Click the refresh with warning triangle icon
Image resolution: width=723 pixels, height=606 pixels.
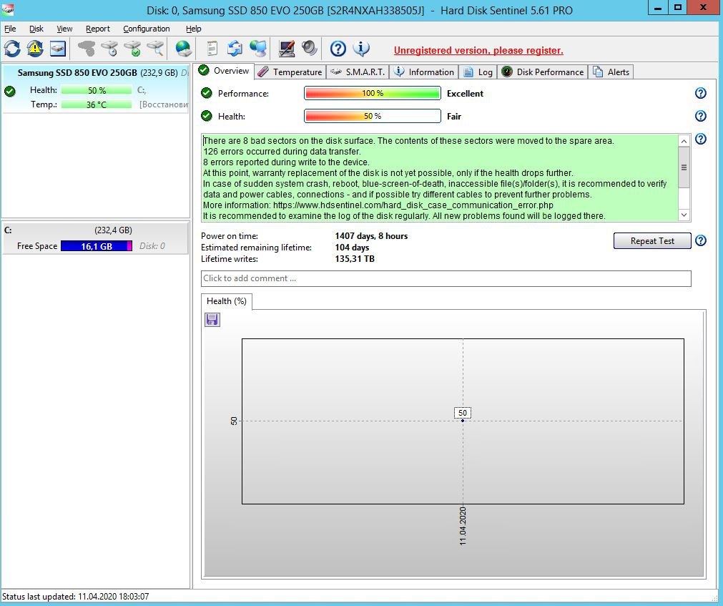tap(35, 49)
